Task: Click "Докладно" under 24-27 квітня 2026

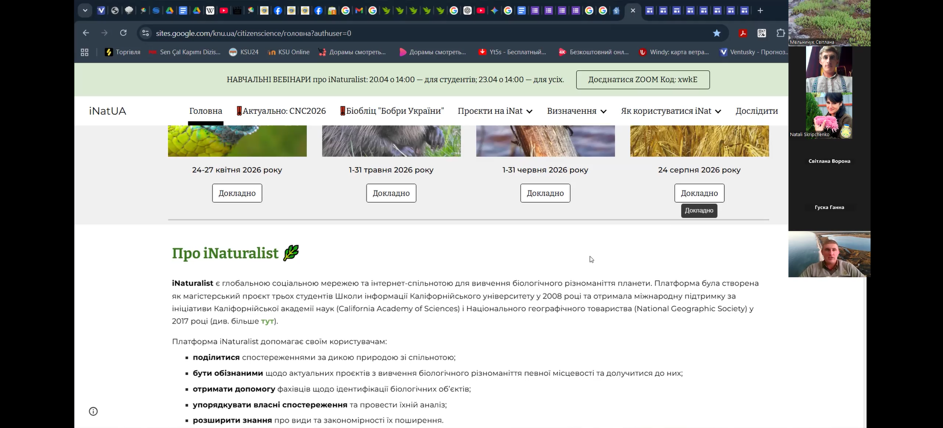Action: pos(237,193)
